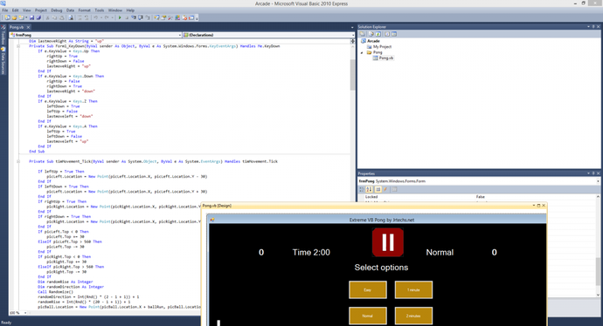Click the Step Into toolbar icon
Image resolution: width=603 pixels, height=326 pixels.
(x=134, y=17)
